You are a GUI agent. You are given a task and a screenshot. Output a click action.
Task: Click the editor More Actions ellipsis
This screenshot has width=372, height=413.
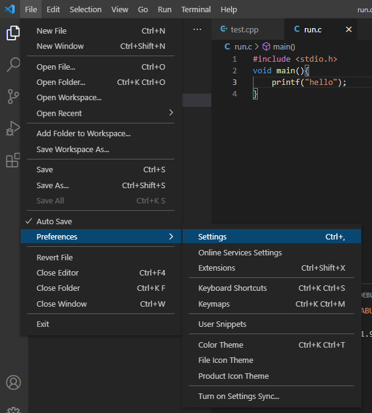click(x=197, y=29)
